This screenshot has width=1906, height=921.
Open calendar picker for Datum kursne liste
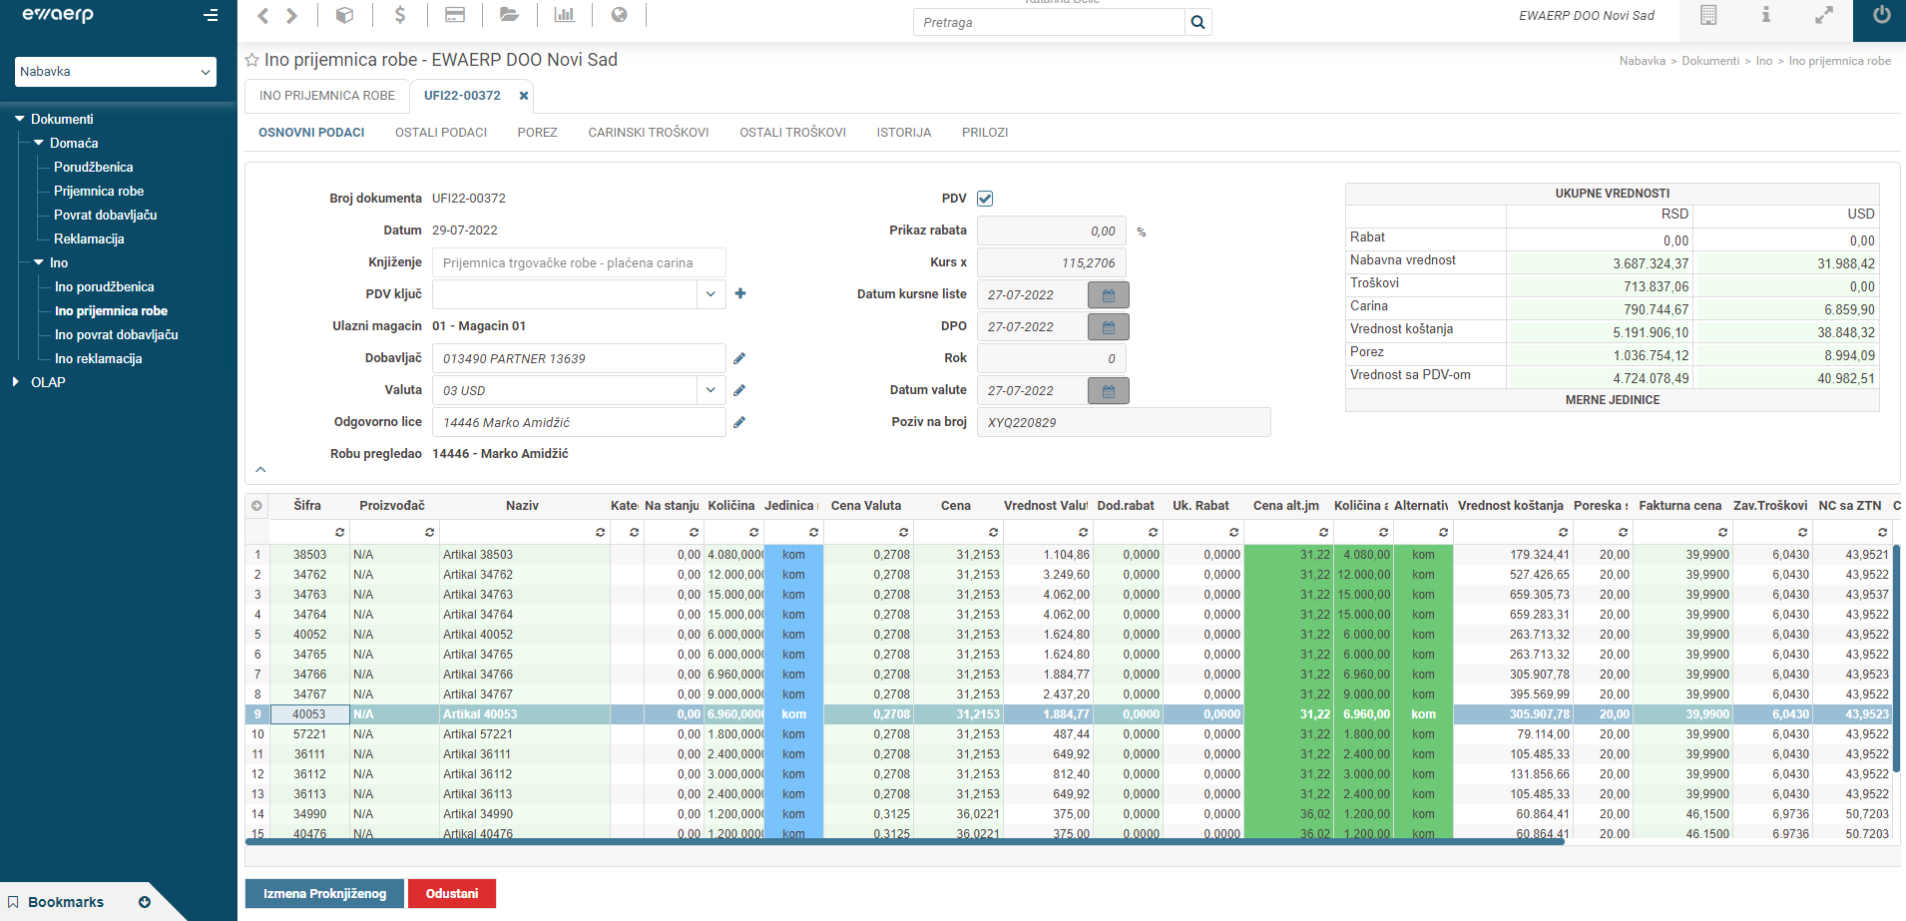click(1108, 295)
